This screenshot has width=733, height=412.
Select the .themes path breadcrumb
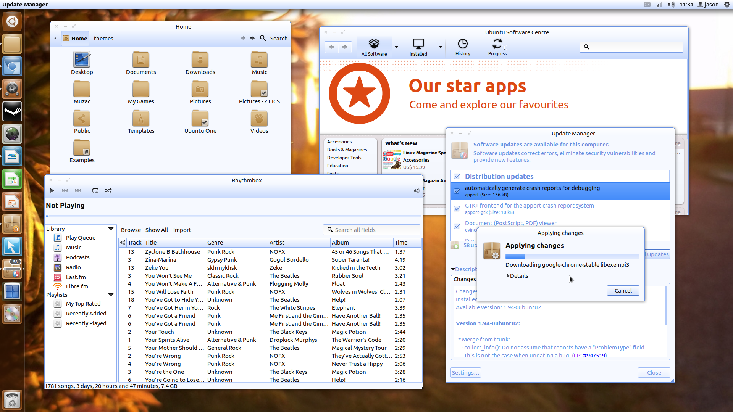[103, 39]
